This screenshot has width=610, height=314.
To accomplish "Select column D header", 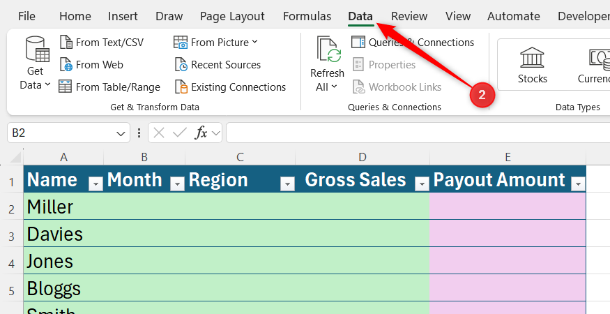I will point(363,158).
